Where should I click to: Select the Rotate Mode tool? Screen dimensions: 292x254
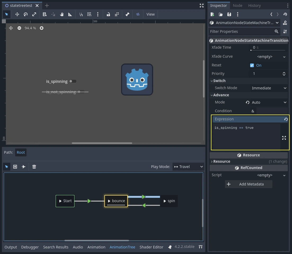26,14
